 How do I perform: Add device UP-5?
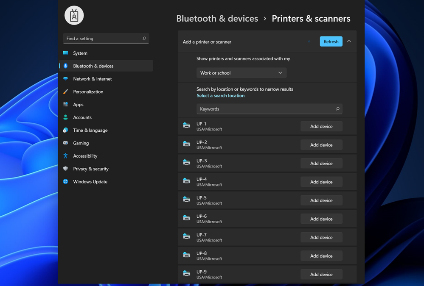(322, 200)
